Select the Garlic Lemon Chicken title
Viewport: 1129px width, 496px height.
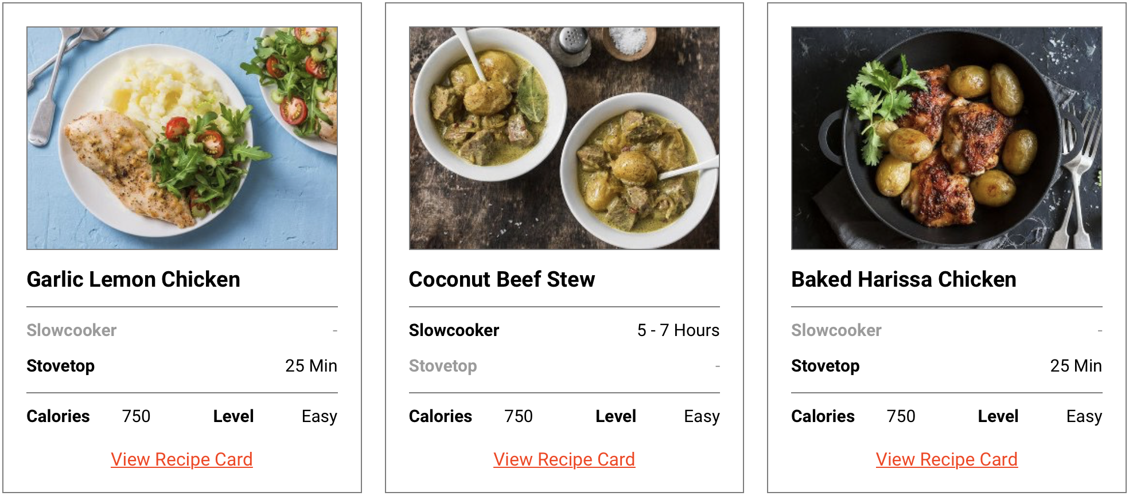[133, 279]
